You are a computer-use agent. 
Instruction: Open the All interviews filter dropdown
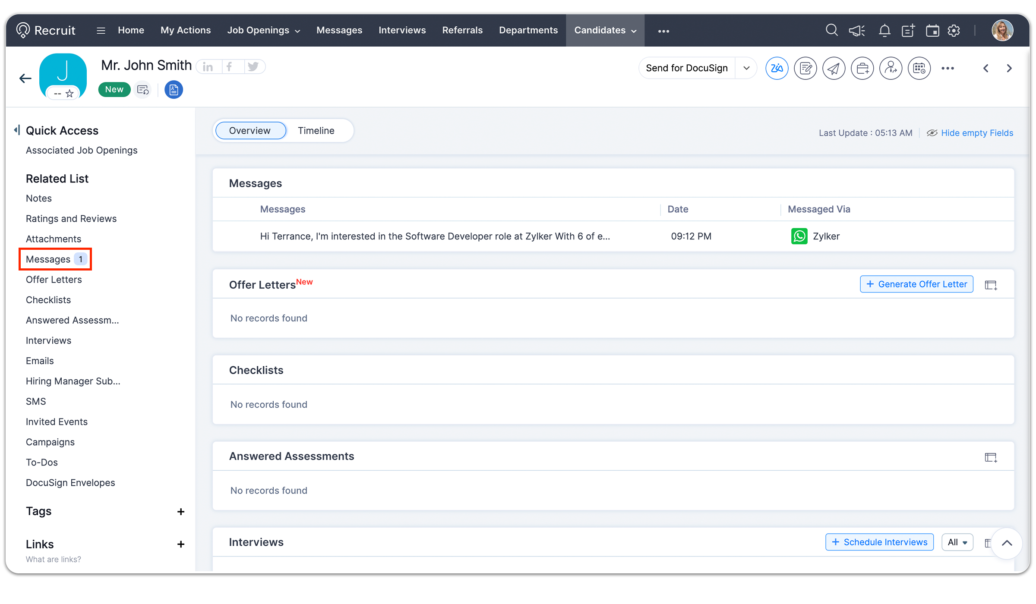957,542
